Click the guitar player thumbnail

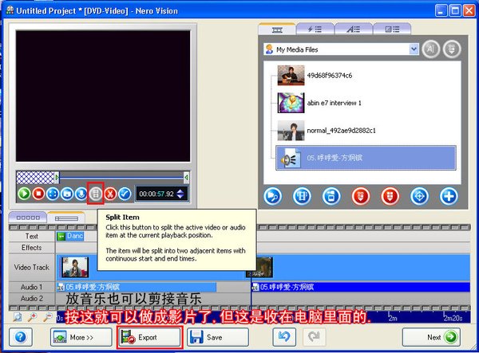291,75
